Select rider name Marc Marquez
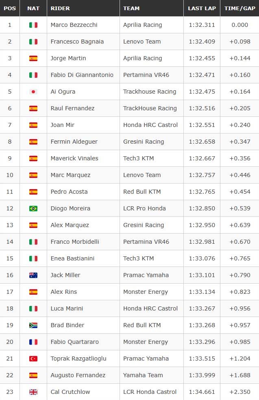 pos(70,175)
